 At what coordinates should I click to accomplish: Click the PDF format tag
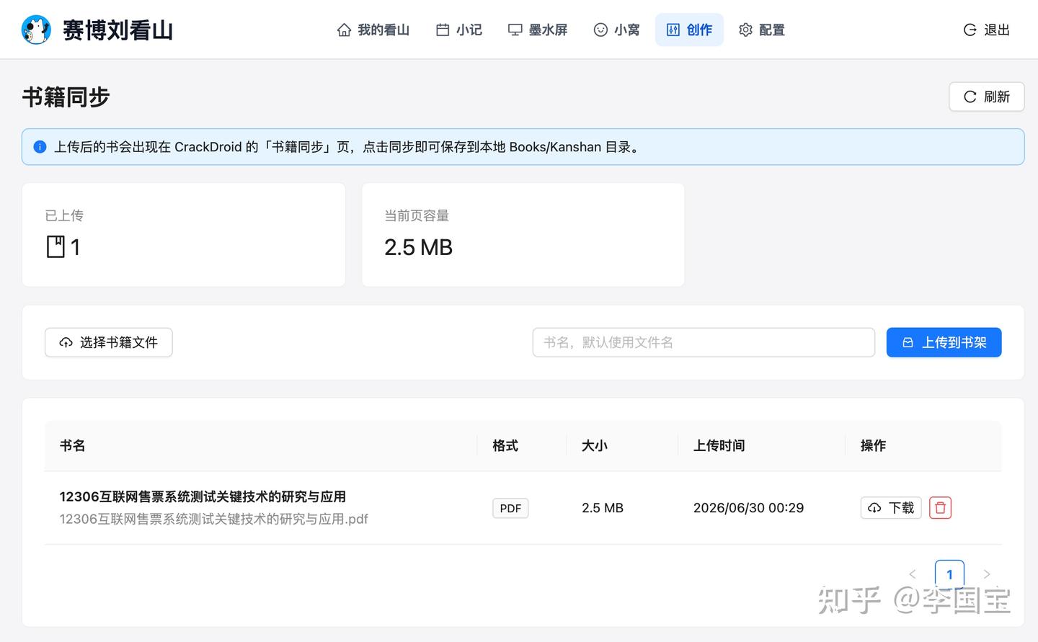510,508
